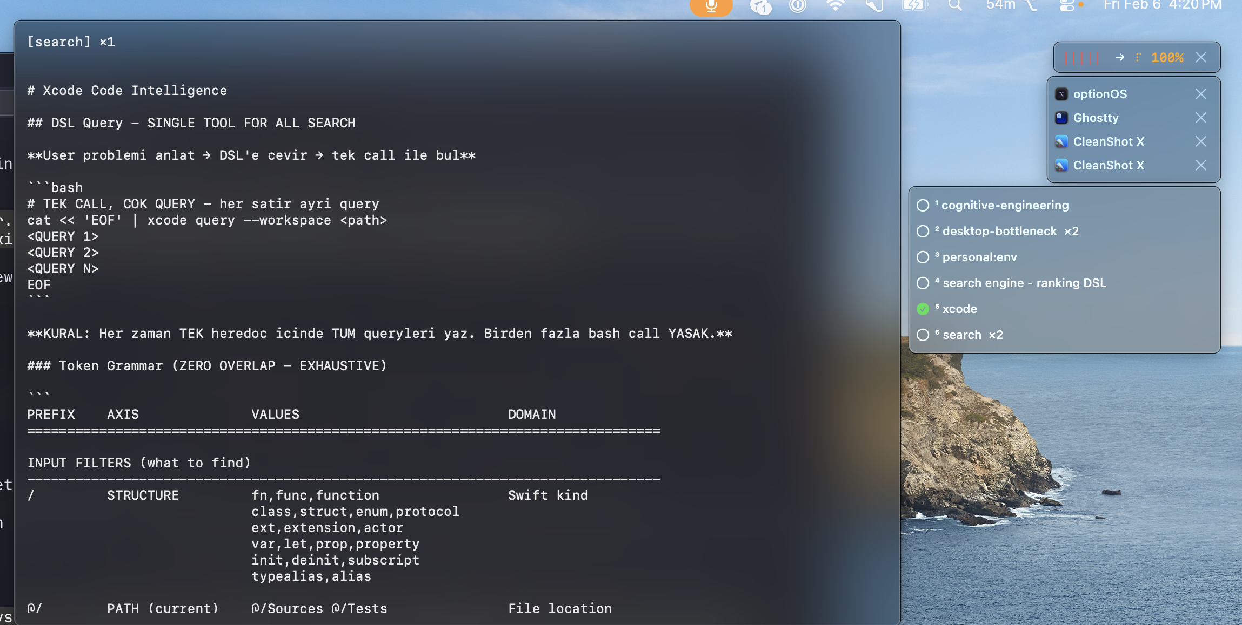Click the red bars level indicator

(1081, 57)
